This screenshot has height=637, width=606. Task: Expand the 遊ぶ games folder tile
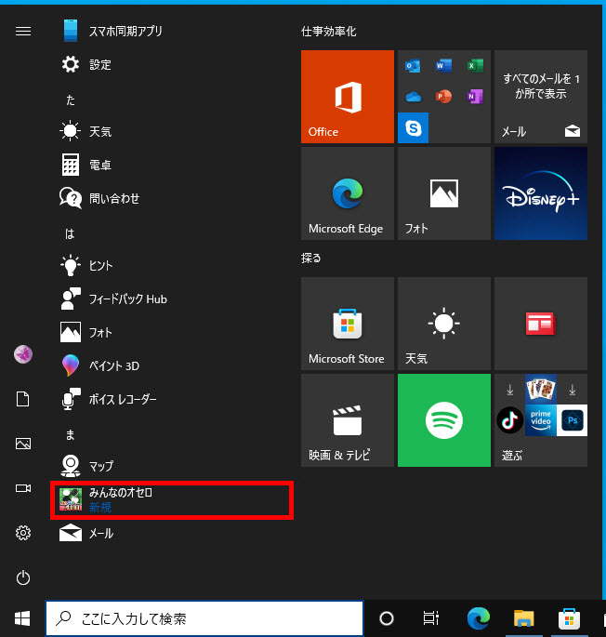point(541,420)
